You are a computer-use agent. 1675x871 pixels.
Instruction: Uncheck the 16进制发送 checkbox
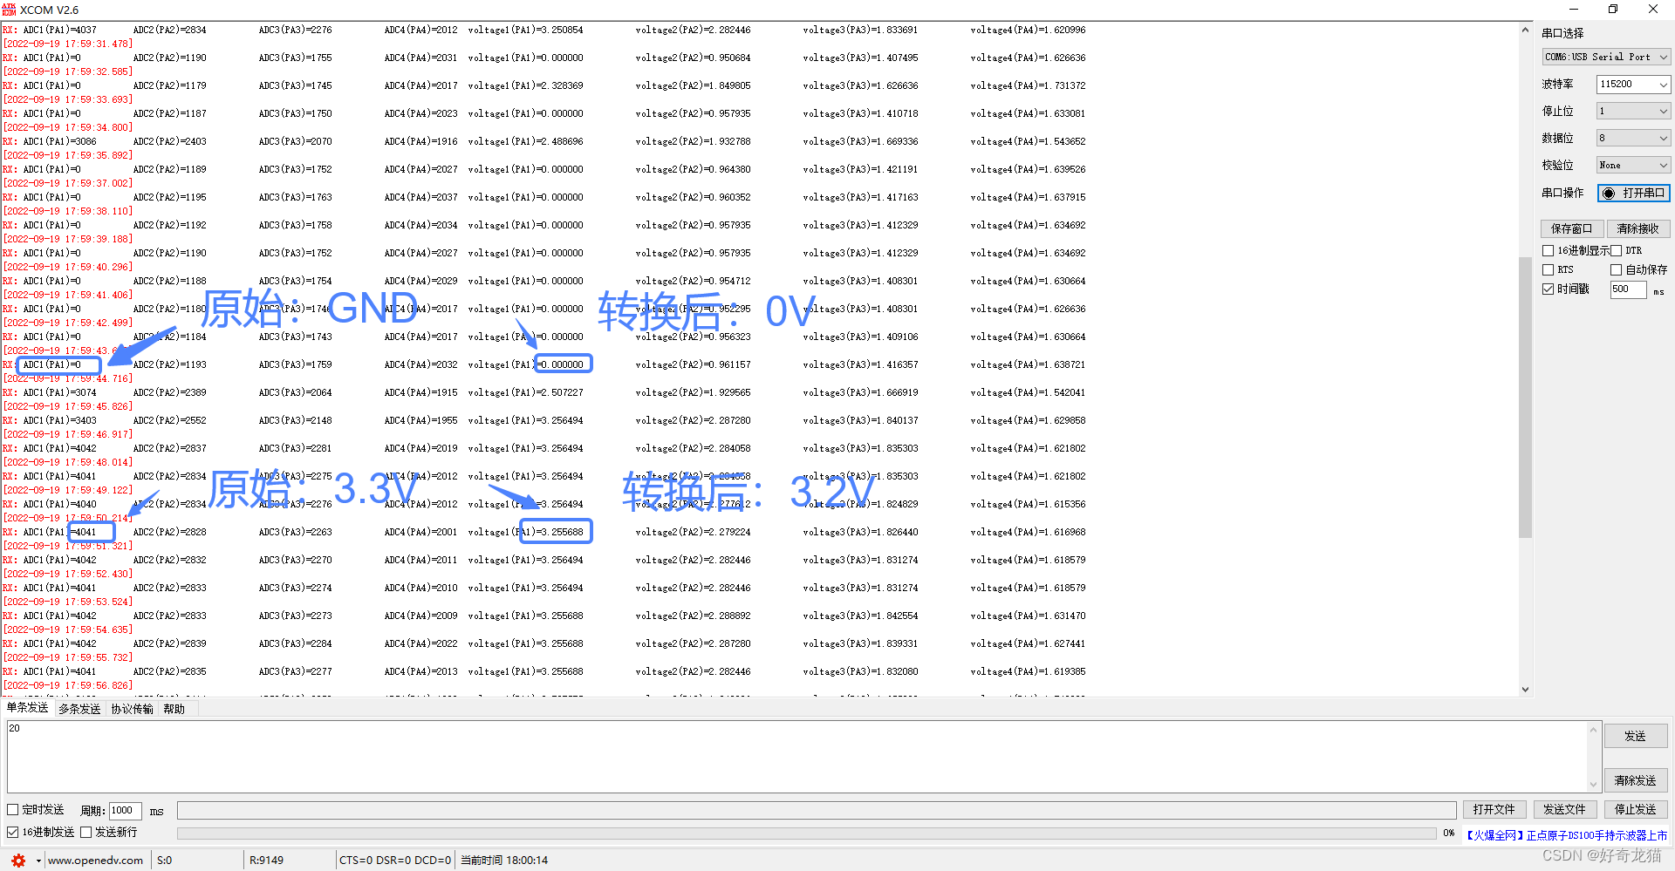click(13, 832)
